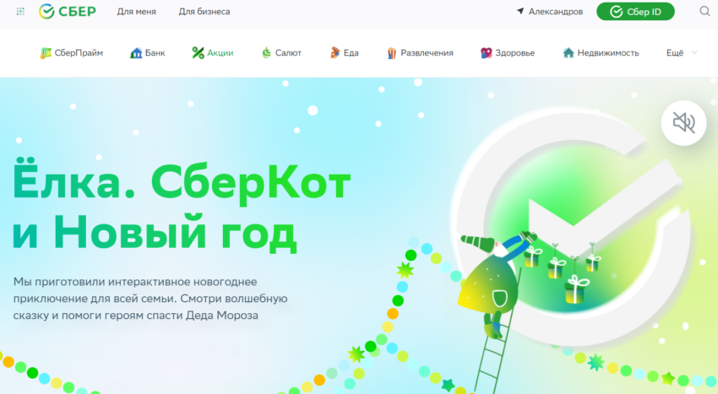Click the Здоровье heart icon

coord(486,53)
